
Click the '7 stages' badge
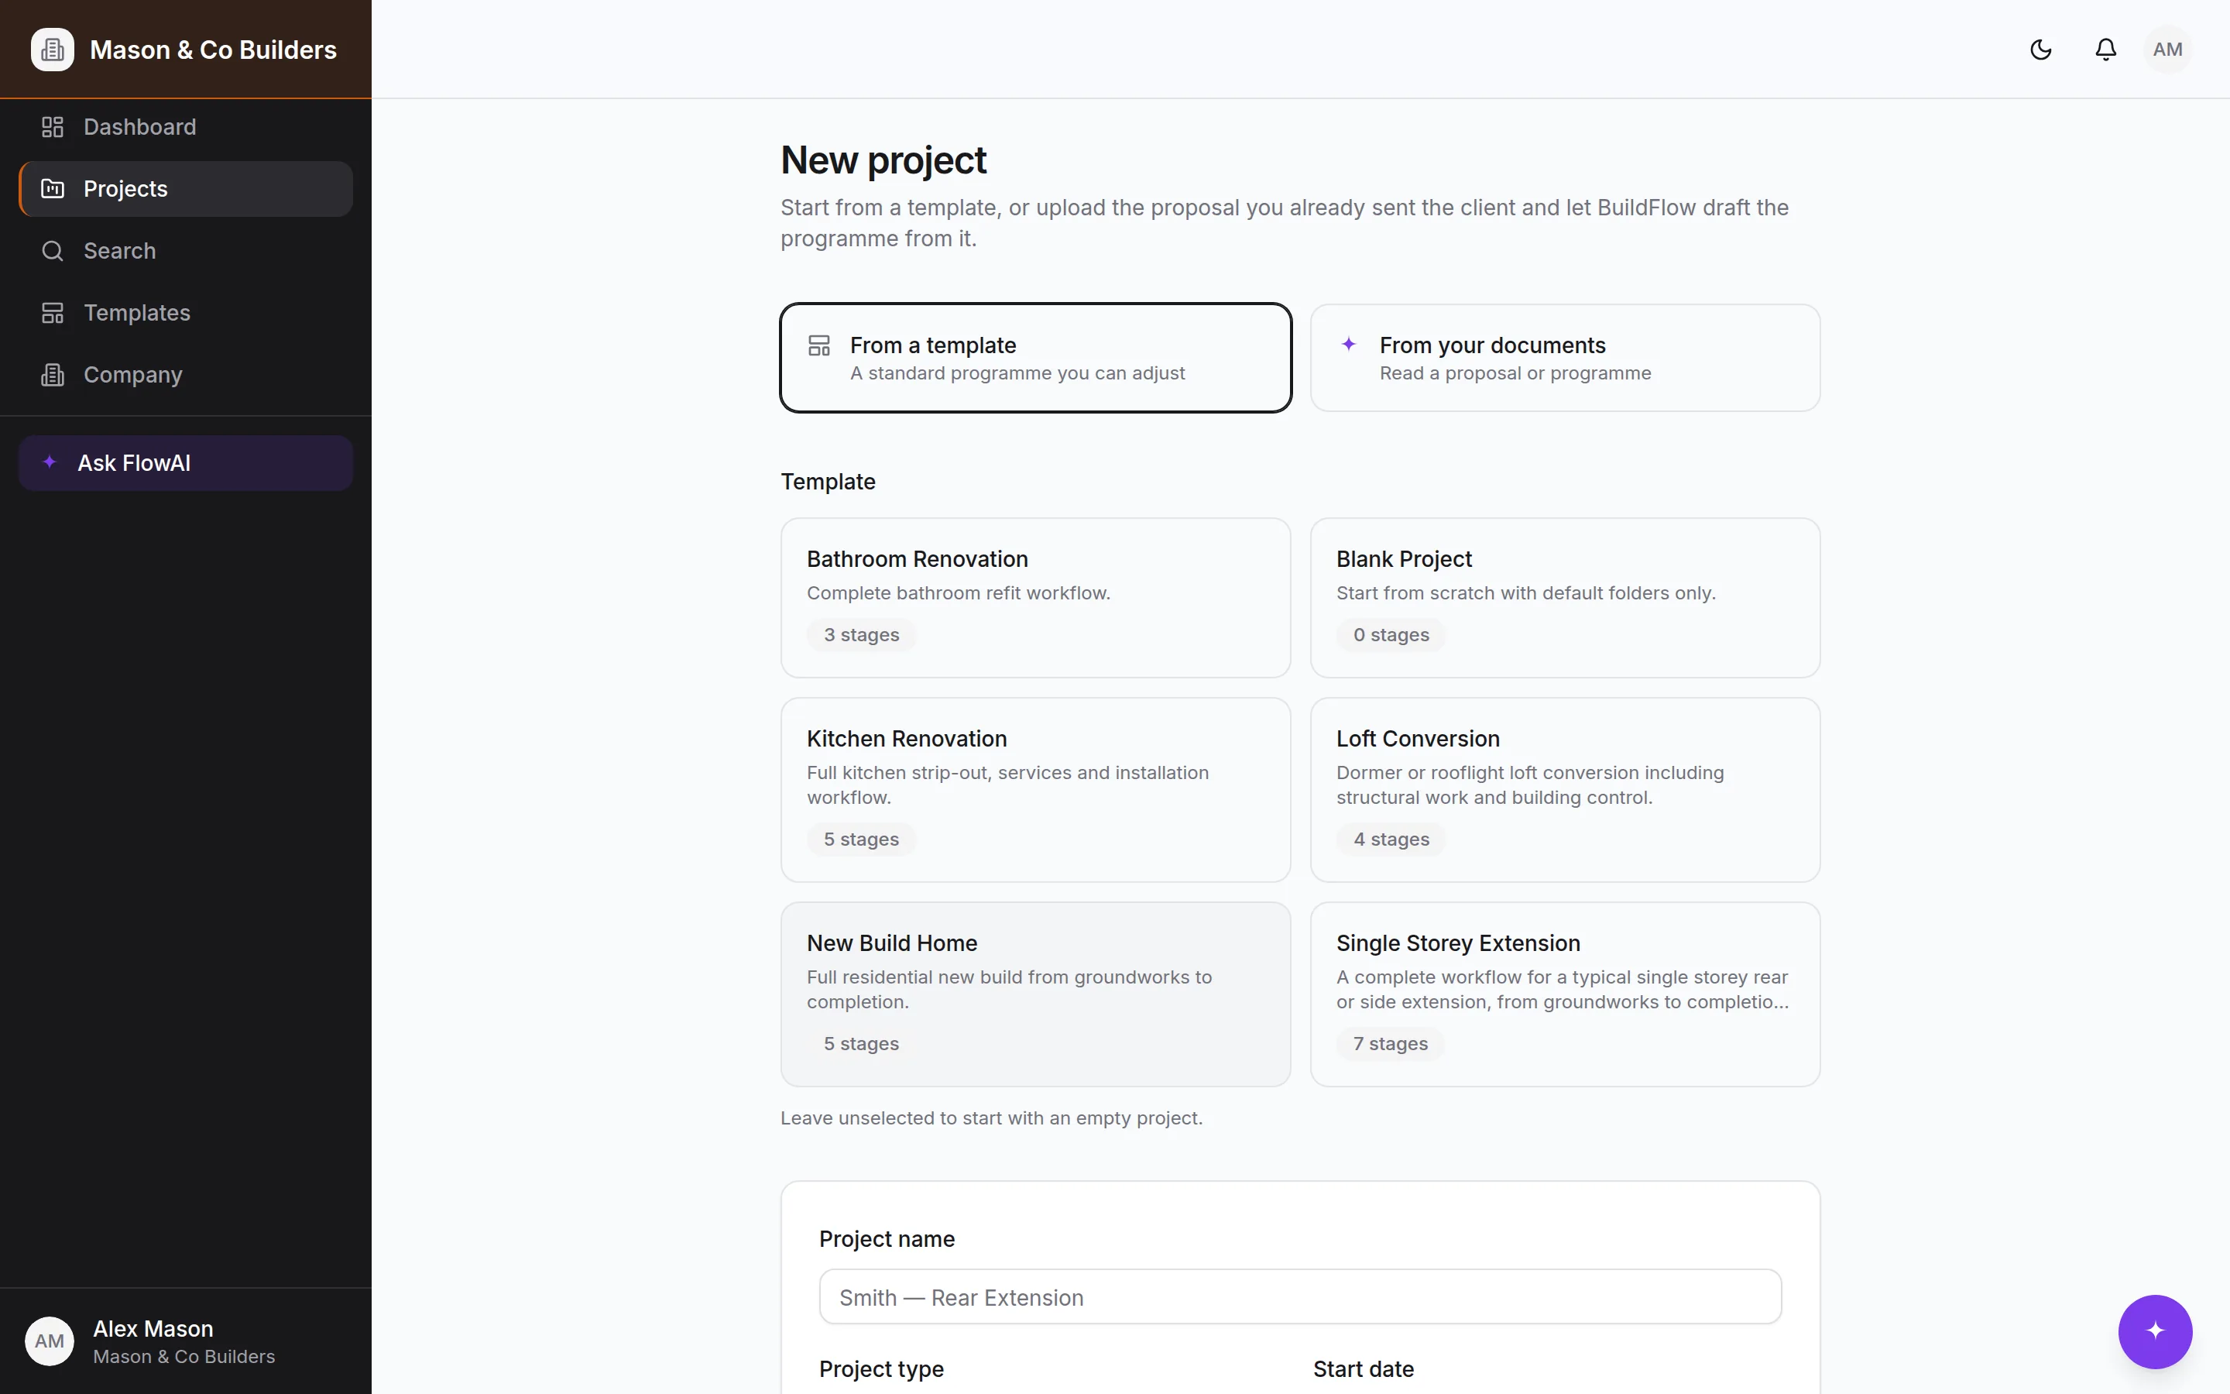tap(1390, 1044)
